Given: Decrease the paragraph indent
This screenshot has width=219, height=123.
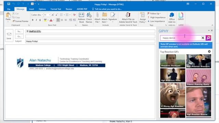Looking at the screenshot, I should [70, 20].
